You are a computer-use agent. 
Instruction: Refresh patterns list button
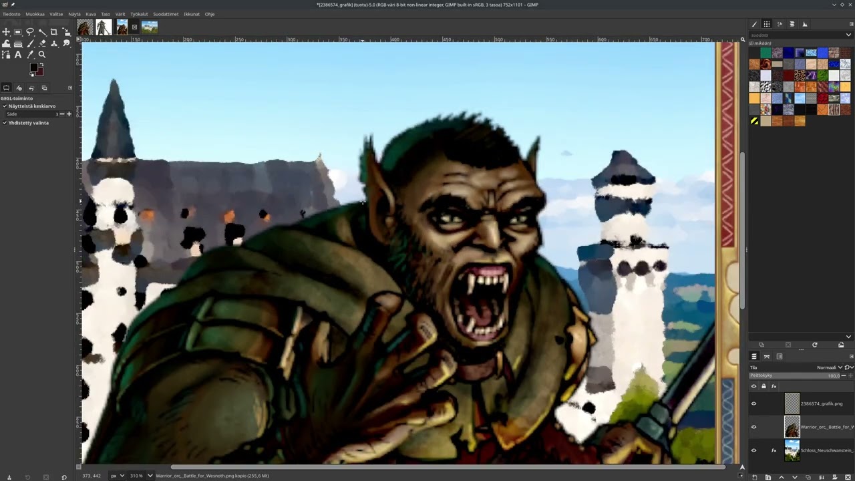pos(814,345)
